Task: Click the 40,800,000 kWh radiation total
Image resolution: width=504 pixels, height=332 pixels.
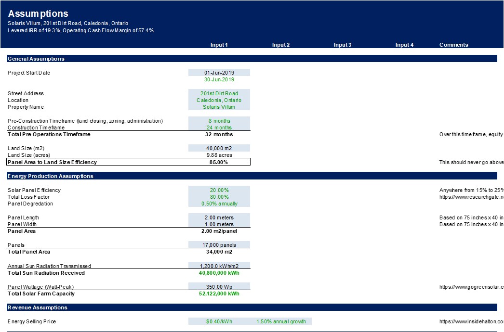Action: click(x=219, y=273)
